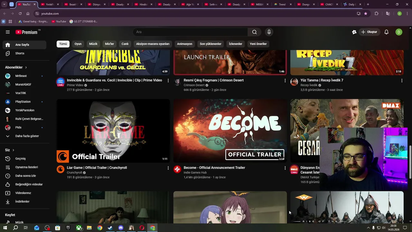Select the Animasyon filter chip
This screenshot has height=232, width=412.
[184, 44]
